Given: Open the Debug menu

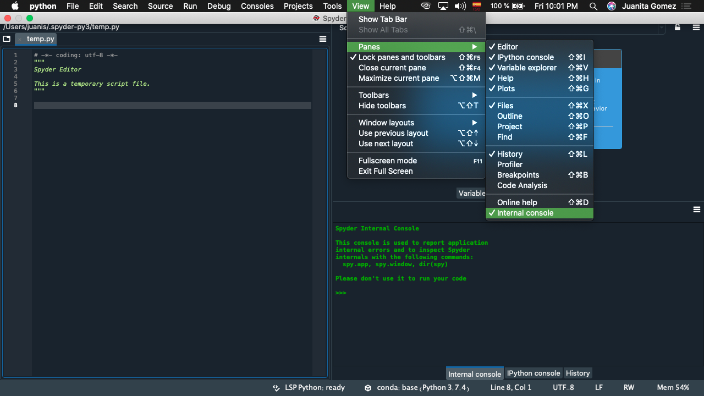Looking at the screenshot, I should [x=219, y=6].
